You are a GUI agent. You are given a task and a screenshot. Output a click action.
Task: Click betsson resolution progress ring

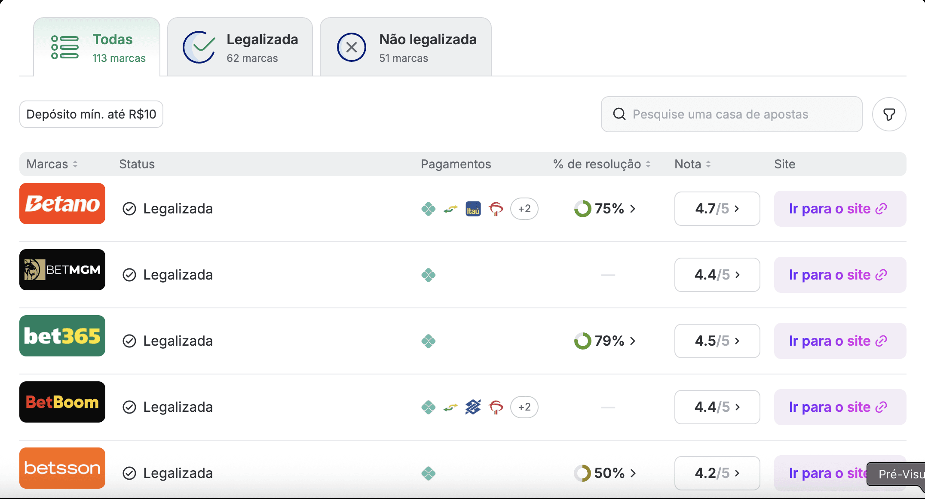583,473
